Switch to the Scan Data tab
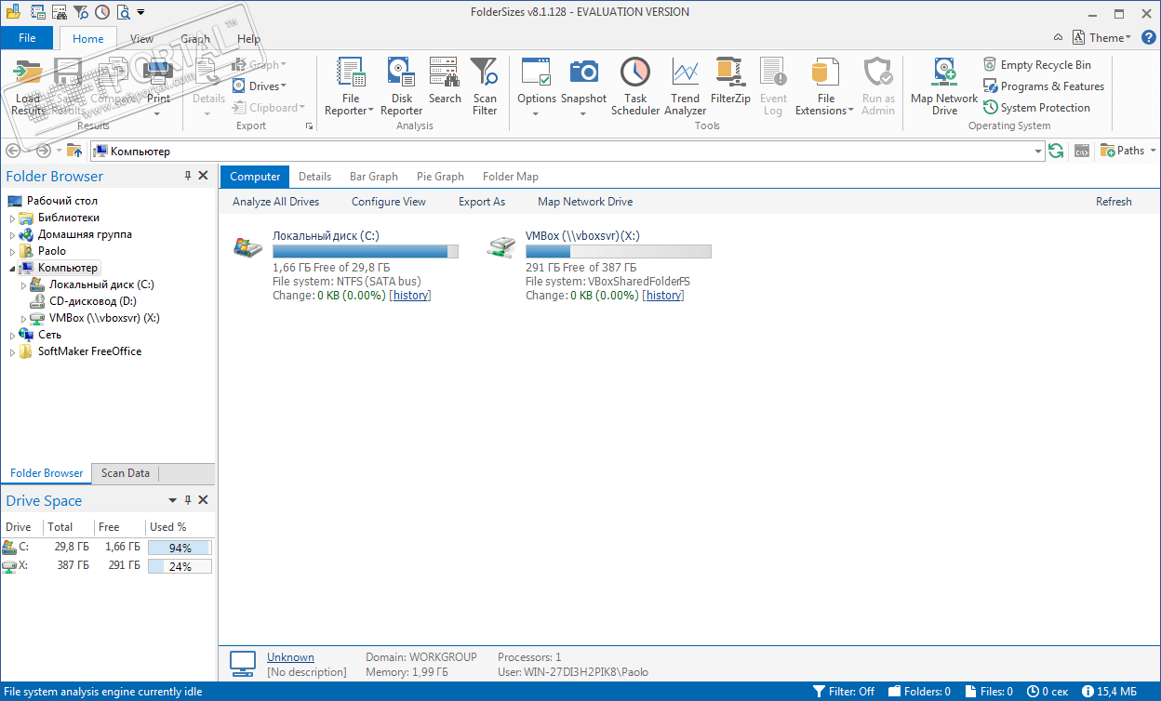Viewport: 1161px width, 701px height. point(126,473)
